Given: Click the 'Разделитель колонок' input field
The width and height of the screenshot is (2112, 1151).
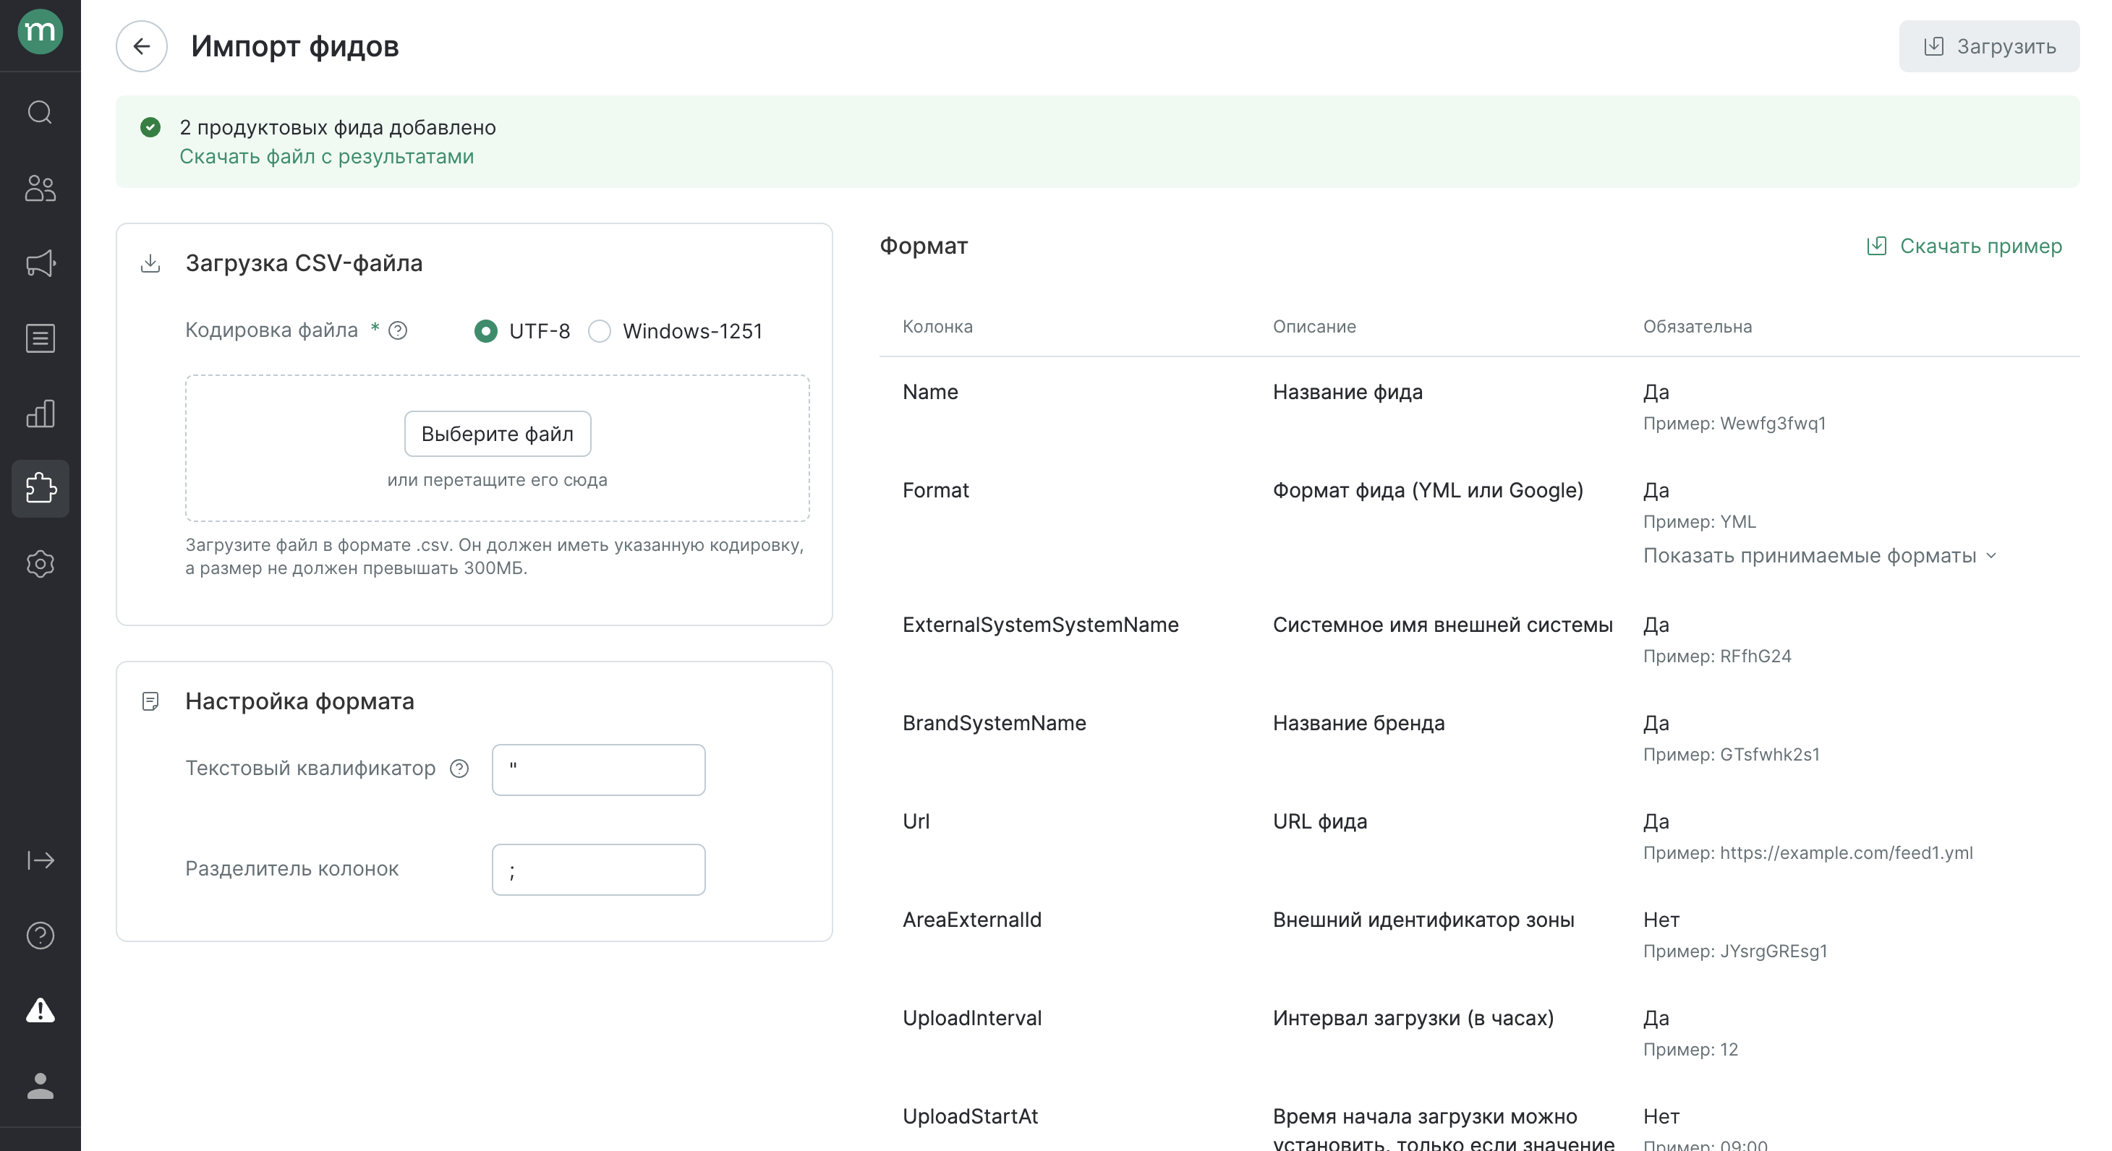Looking at the screenshot, I should [x=597, y=870].
